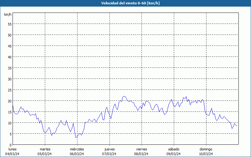
Task: Click the date label 10/03/24
Action: (206, 154)
